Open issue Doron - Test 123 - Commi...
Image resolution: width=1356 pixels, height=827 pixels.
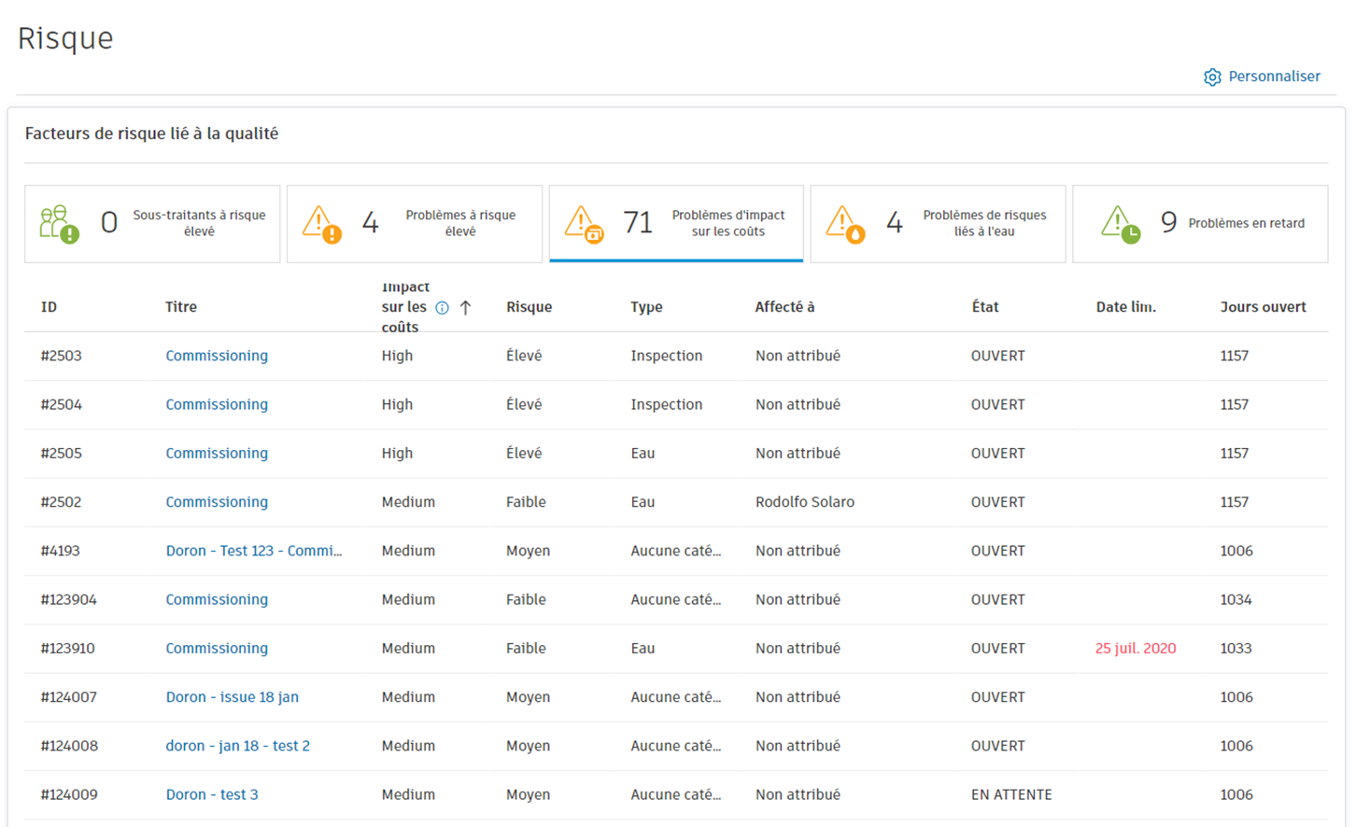(x=253, y=551)
